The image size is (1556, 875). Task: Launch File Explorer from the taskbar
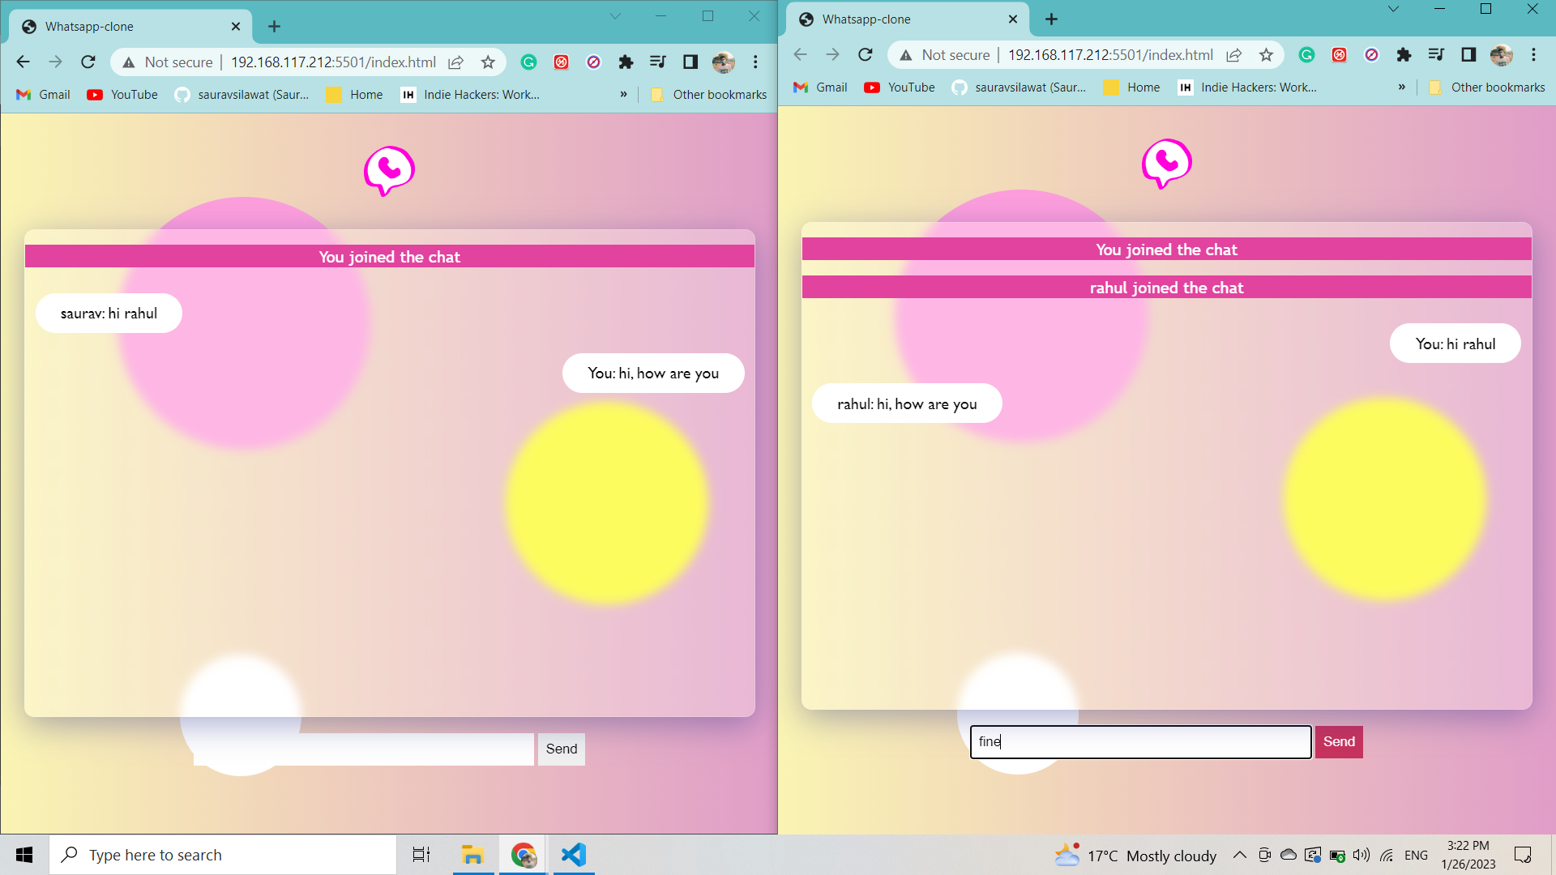click(472, 855)
